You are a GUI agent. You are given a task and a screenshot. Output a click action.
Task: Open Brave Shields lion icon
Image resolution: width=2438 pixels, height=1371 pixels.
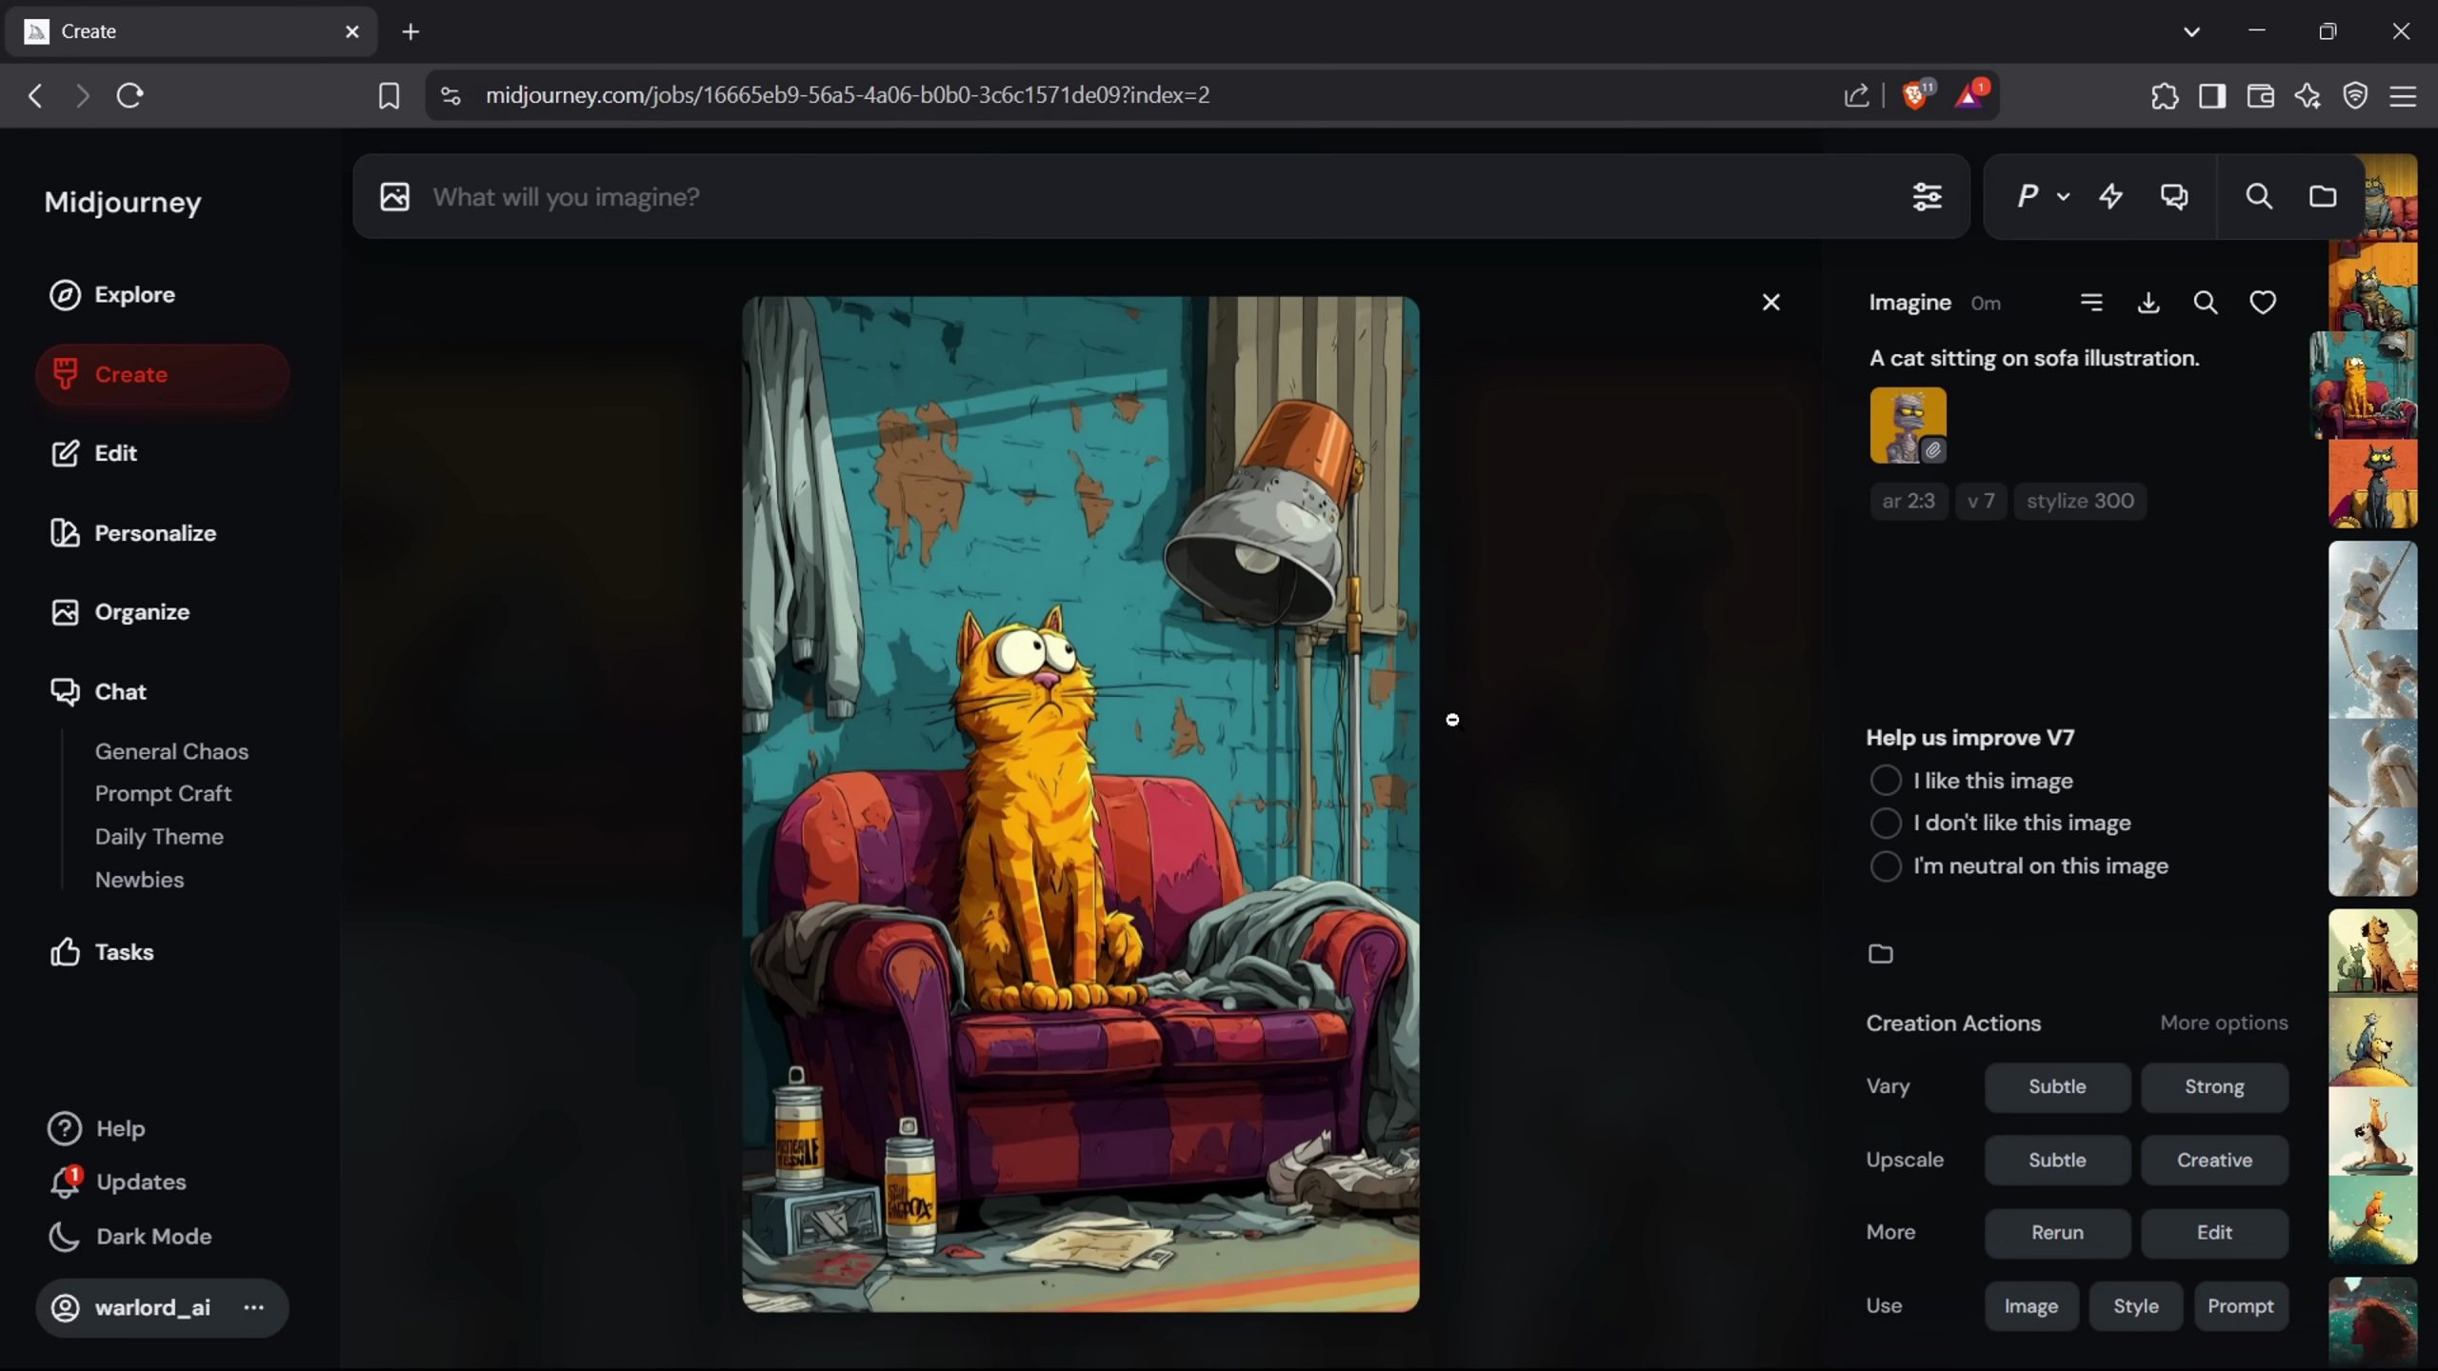coord(1916,94)
